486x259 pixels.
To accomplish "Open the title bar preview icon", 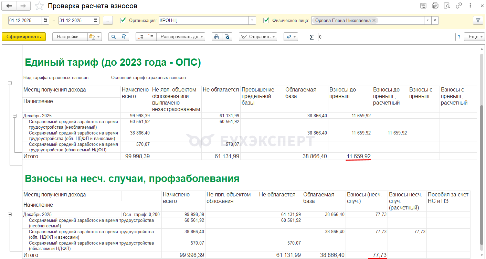I will 447,6.
